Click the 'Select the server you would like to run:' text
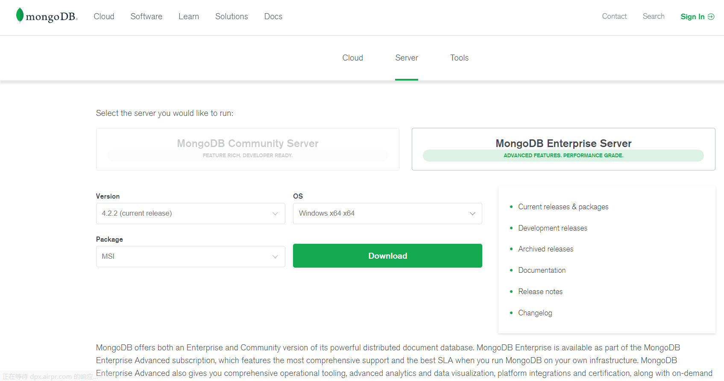The image size is (724, 381). (x=164, y=113)
